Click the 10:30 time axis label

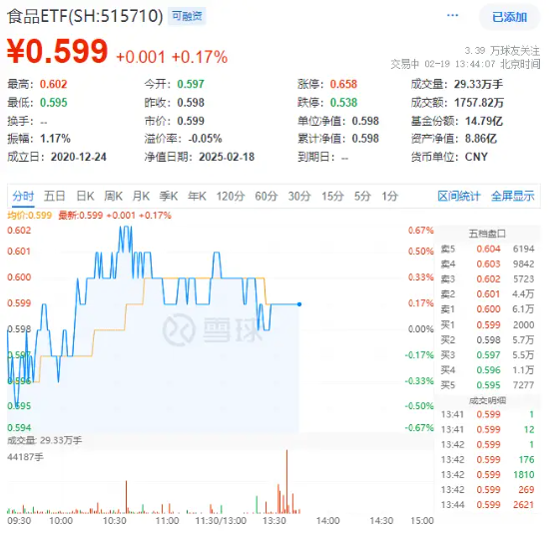click(x=115, y=521)
